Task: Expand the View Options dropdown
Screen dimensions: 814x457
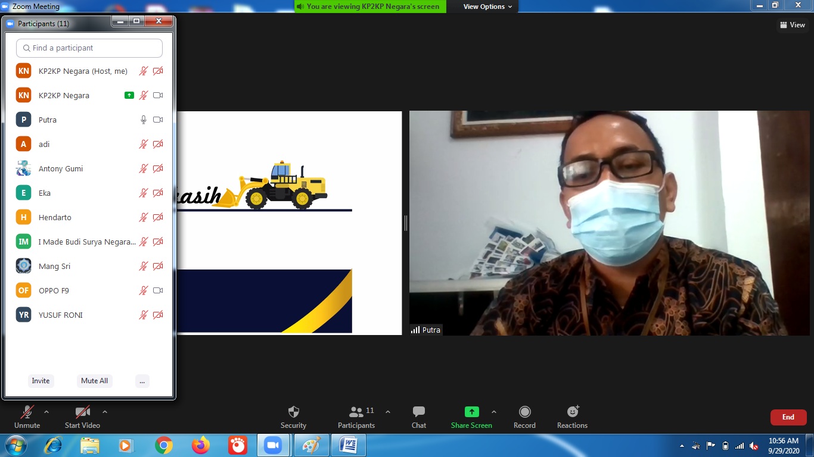Action: click(487, 7)
